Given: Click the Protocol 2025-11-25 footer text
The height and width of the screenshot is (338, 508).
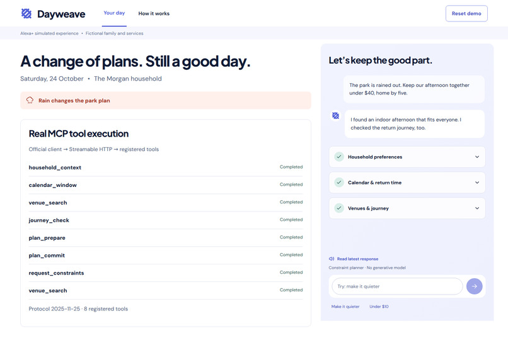Looking at the screenshot, I should 78,309.
